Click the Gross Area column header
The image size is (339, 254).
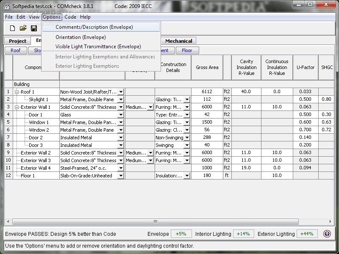click(x=207, y=67)
